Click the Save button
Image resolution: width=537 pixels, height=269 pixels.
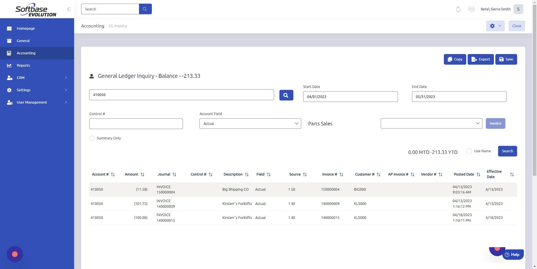pyautogui.click(x=506, y=59)
